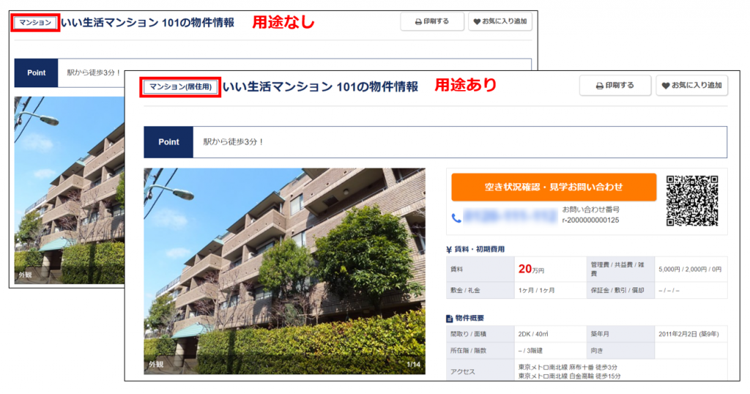Click the dark blue Point label on 用途あり page
Screen dimensions: 750x394
pos(168,142)
